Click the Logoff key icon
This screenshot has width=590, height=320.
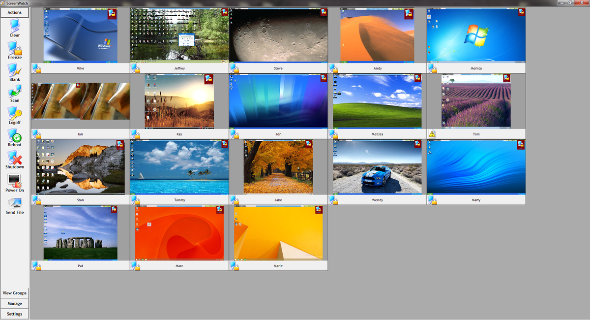15,113
